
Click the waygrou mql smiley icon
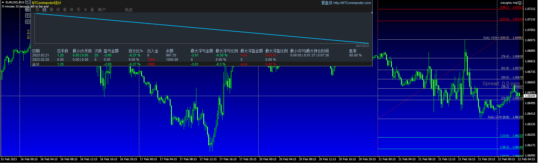tap(520, 2)
